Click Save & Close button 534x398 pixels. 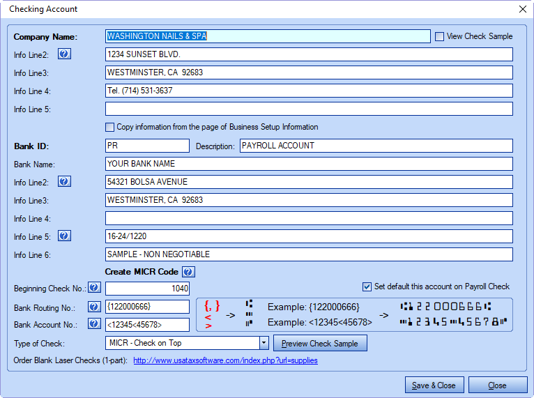(434, 385)
